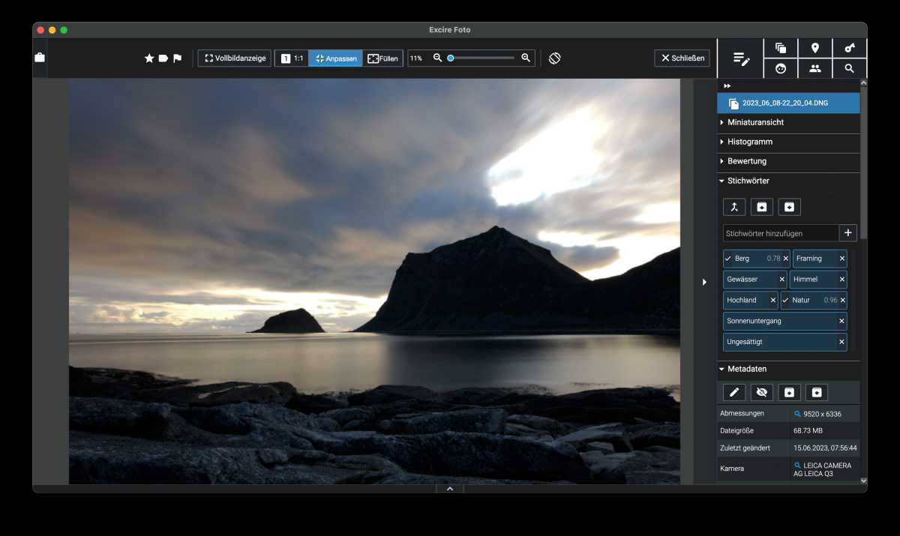
Task: Toggle the Berg keyword checkmark
Action: (727, 259)
